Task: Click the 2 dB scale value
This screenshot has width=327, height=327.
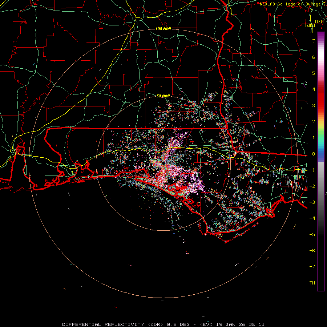Action: coord(314,122)
